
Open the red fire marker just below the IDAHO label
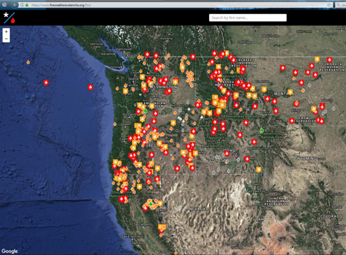226,154
